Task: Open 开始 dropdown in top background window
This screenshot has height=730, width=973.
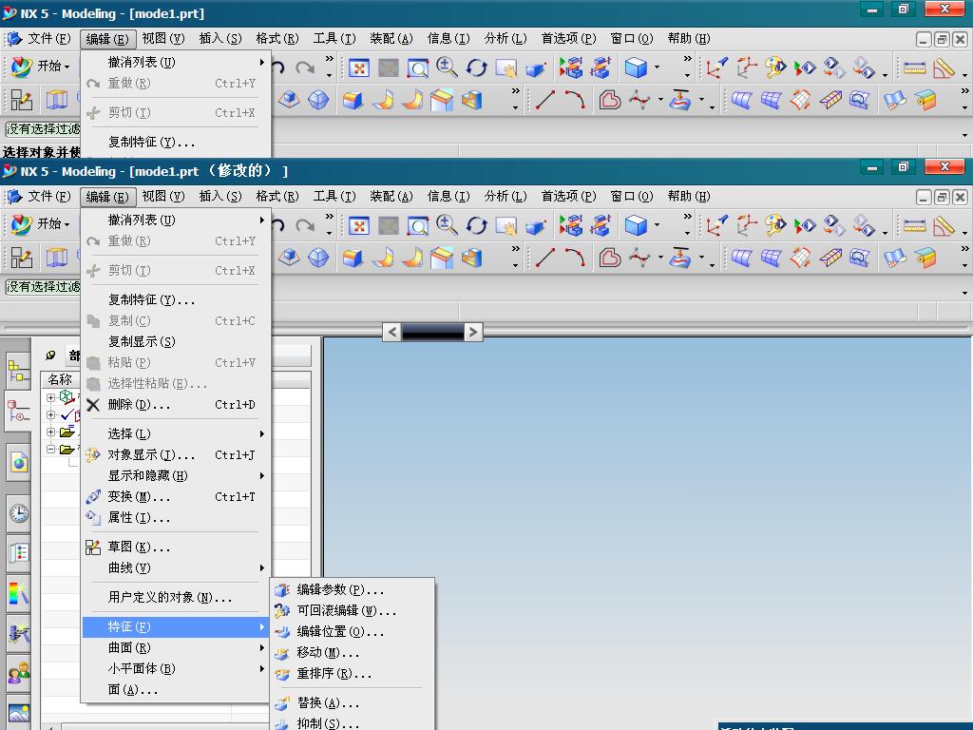Action: (41, 66)
